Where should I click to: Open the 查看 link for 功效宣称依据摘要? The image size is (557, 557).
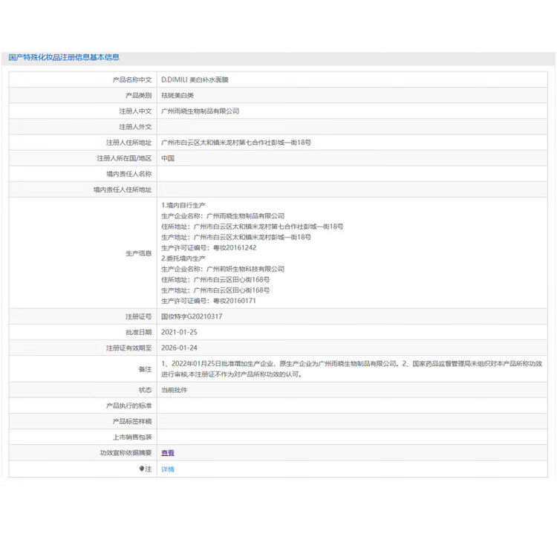click(168, 452)
